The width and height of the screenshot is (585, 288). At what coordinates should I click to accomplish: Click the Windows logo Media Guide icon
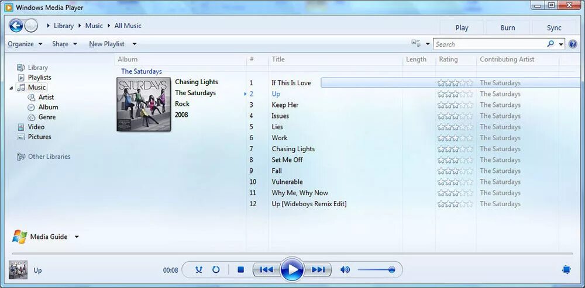19,237
